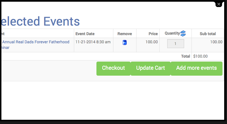The image size is (227, 124).
Task: Click the 100.00 sub total cell
Action: coord(216,42)
